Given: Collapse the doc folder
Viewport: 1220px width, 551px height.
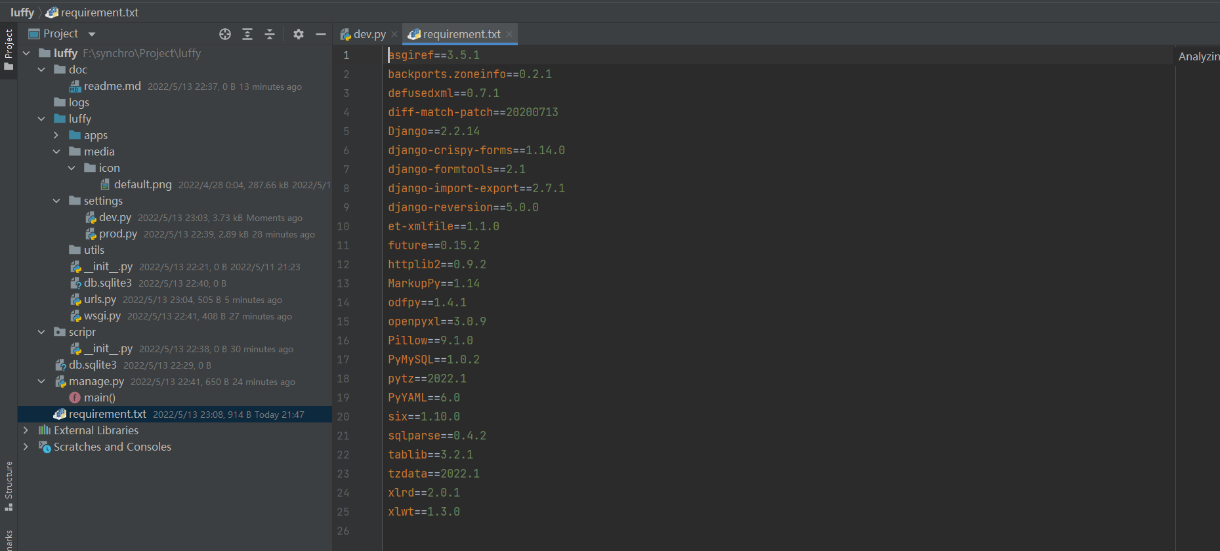Looking at the screenshot, I should pos(41,70).
